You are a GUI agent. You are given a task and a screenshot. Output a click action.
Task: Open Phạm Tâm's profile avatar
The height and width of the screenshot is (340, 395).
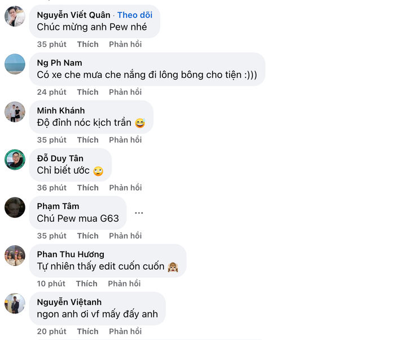pyautogui.click(x=15, y=207)
